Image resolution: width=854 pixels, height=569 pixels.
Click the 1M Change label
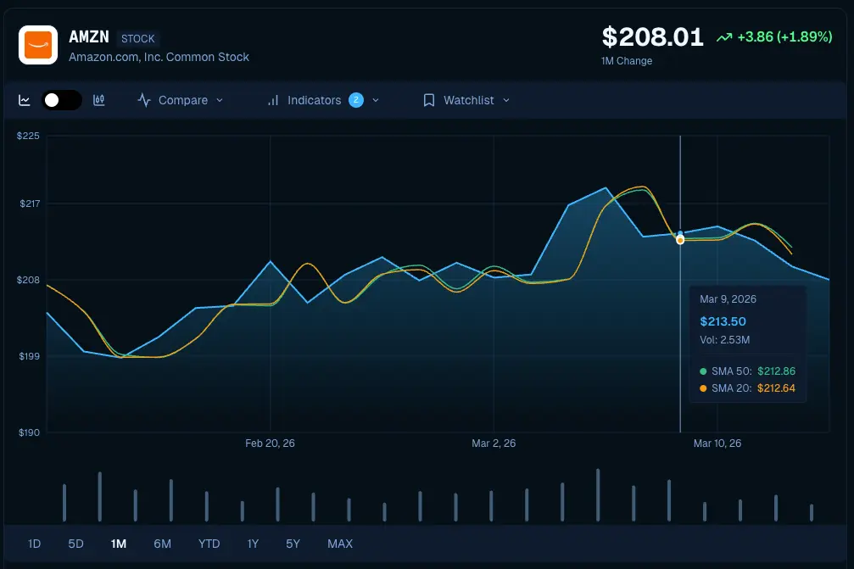coord(627,61)
